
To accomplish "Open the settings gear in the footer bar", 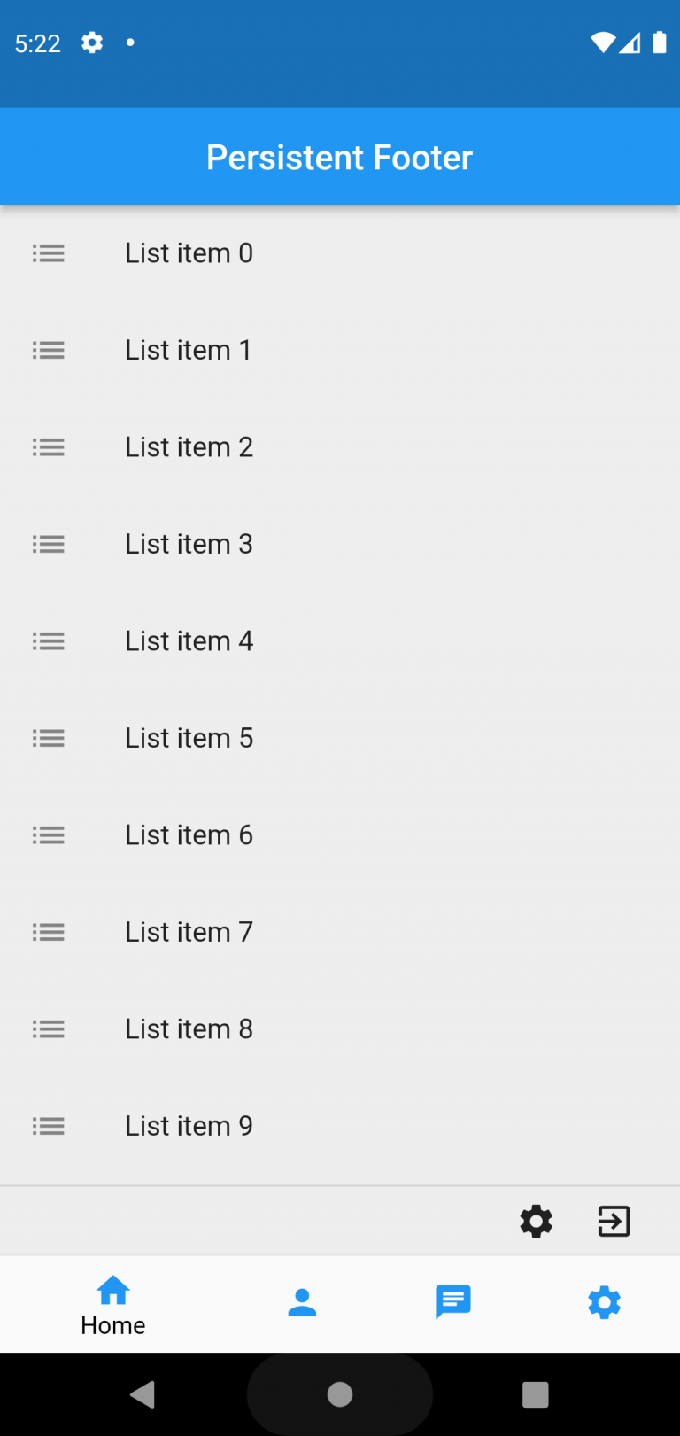I will (x=536, y=1221).
